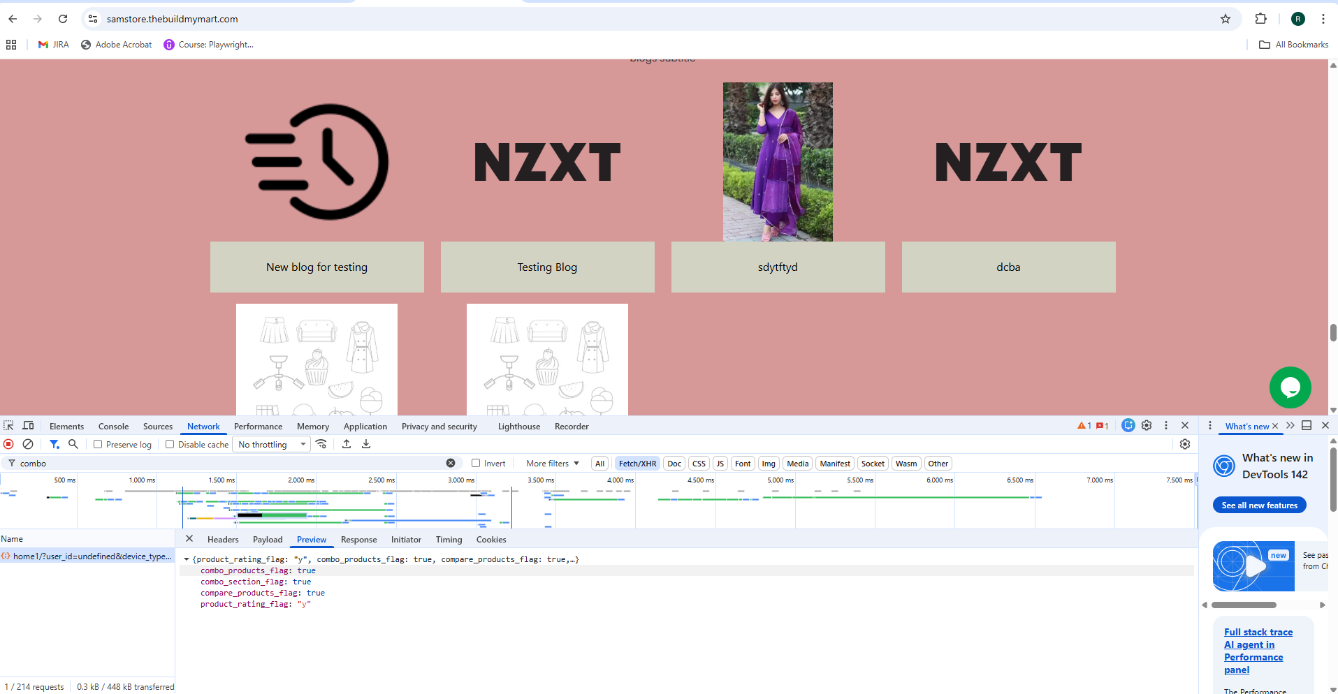Open the Performance tab
The height and width of the screenshot is (694, 1338).
point(258,426)
